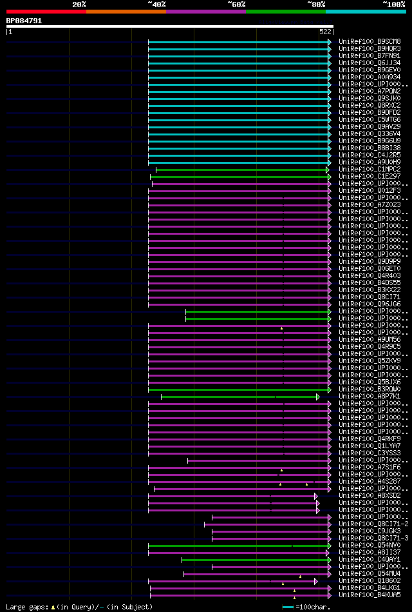412x612 pixels.
Task: Select the UniRef100_A7S1F6 label
Action: 370,468
